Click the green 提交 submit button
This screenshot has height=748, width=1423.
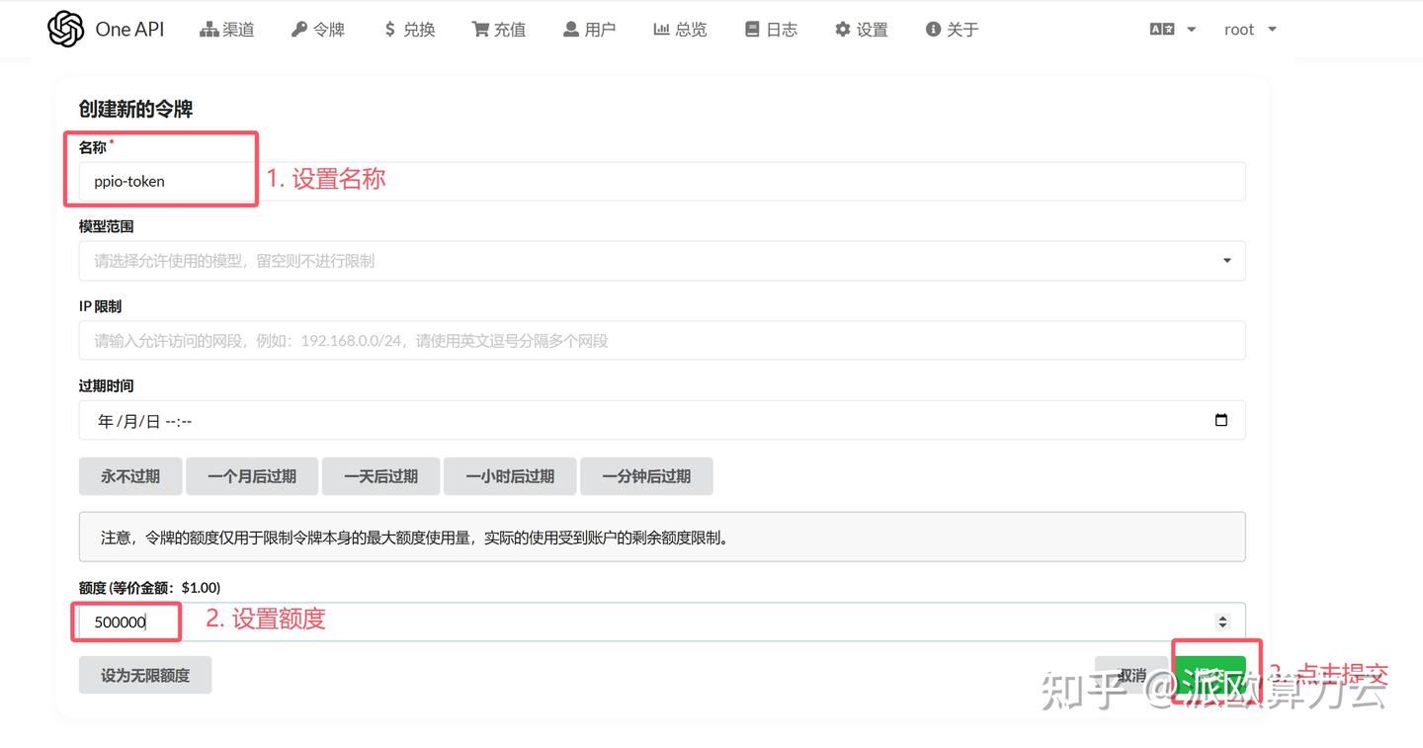coord(1214,673)
